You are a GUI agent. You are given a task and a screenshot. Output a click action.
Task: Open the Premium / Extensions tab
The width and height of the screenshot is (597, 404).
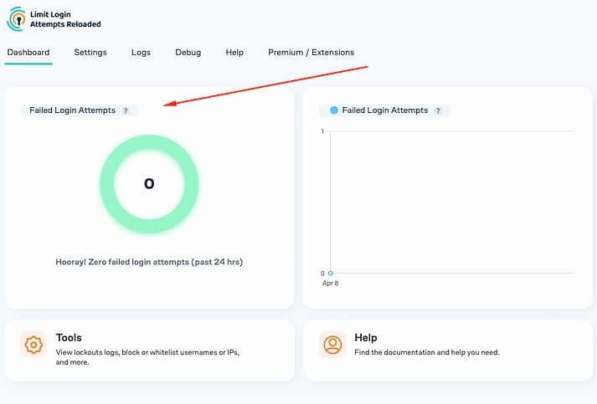pyautogui.click(x=311, y=52)
